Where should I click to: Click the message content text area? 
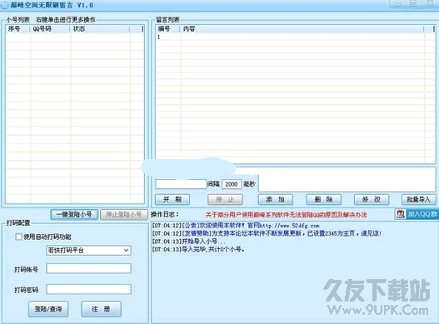pos(347,179)
